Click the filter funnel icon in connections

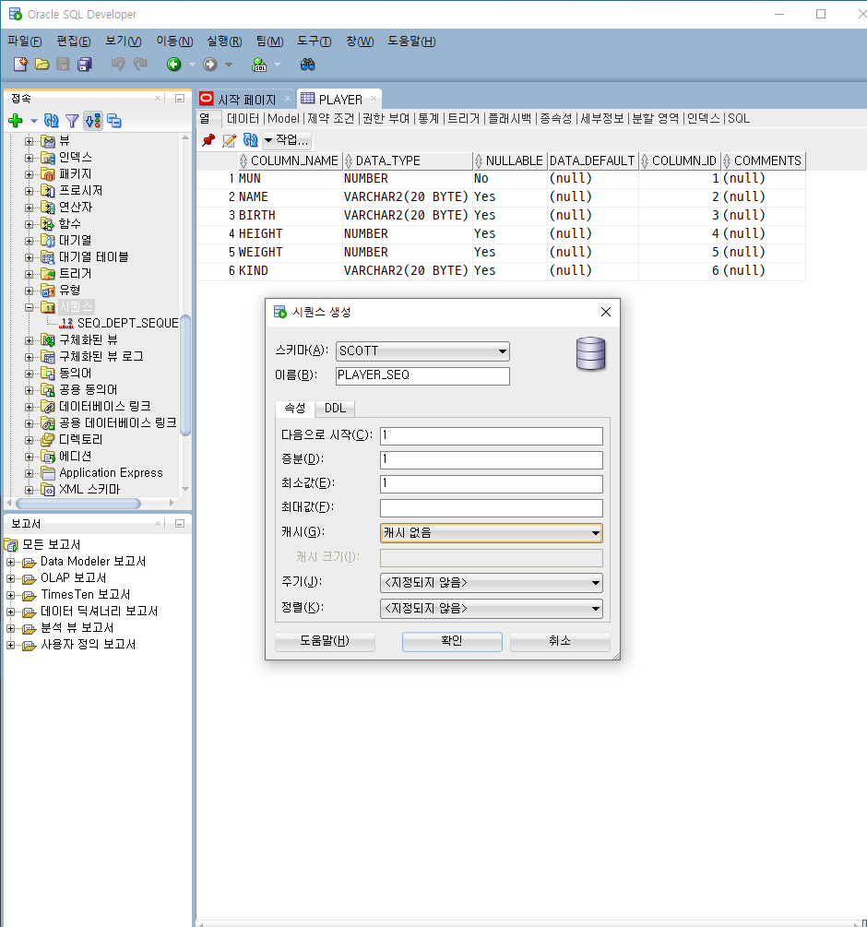72,121
